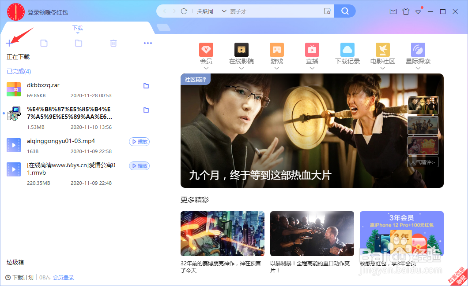Open the main menu funnel icon
The height and width of the screenshot is (286, 468).
coord(418,11)
